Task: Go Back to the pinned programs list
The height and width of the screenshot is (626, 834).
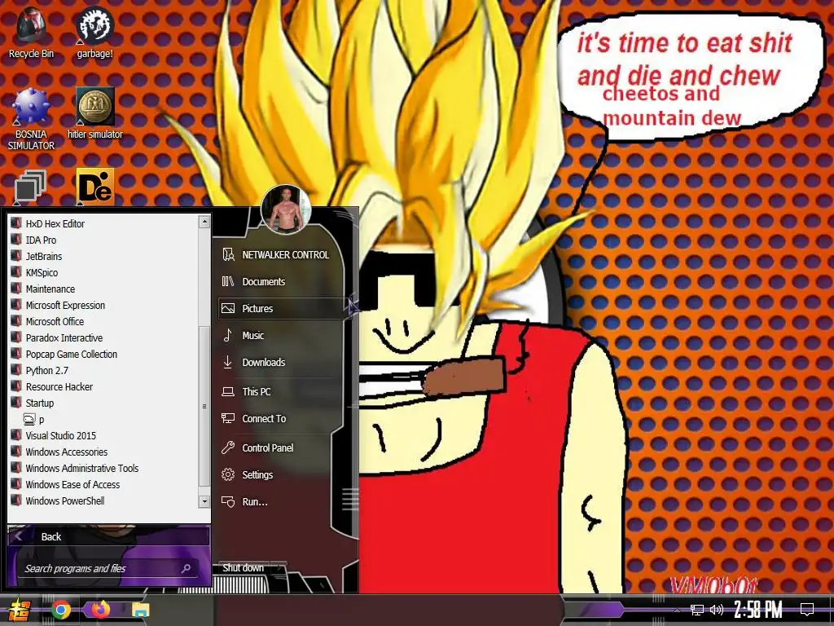Action: tap(108, 536)
